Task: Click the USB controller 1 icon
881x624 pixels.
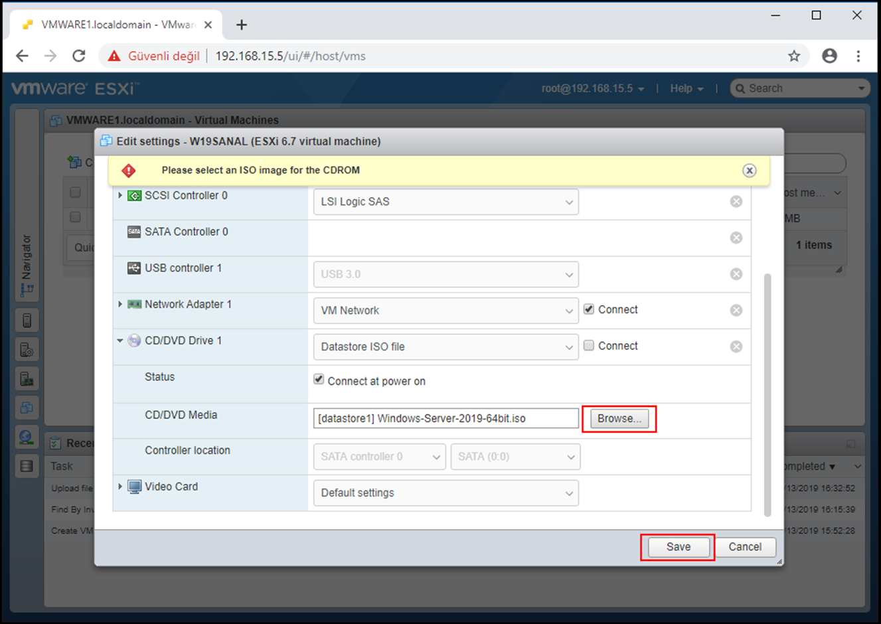Action: pyautogui.click(x=134, y=268)
